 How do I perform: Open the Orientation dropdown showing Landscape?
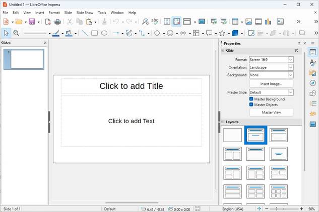[x=271, y=67]
